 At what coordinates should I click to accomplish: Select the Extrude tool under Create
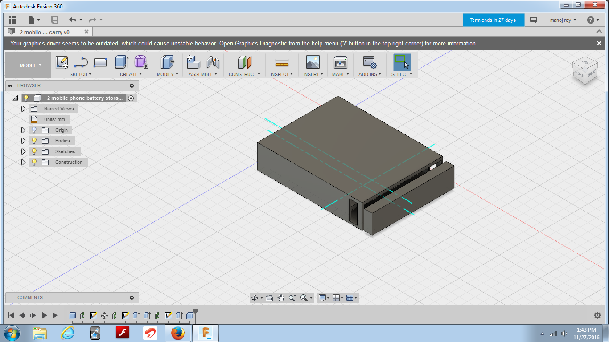click(x=122, y=62)
